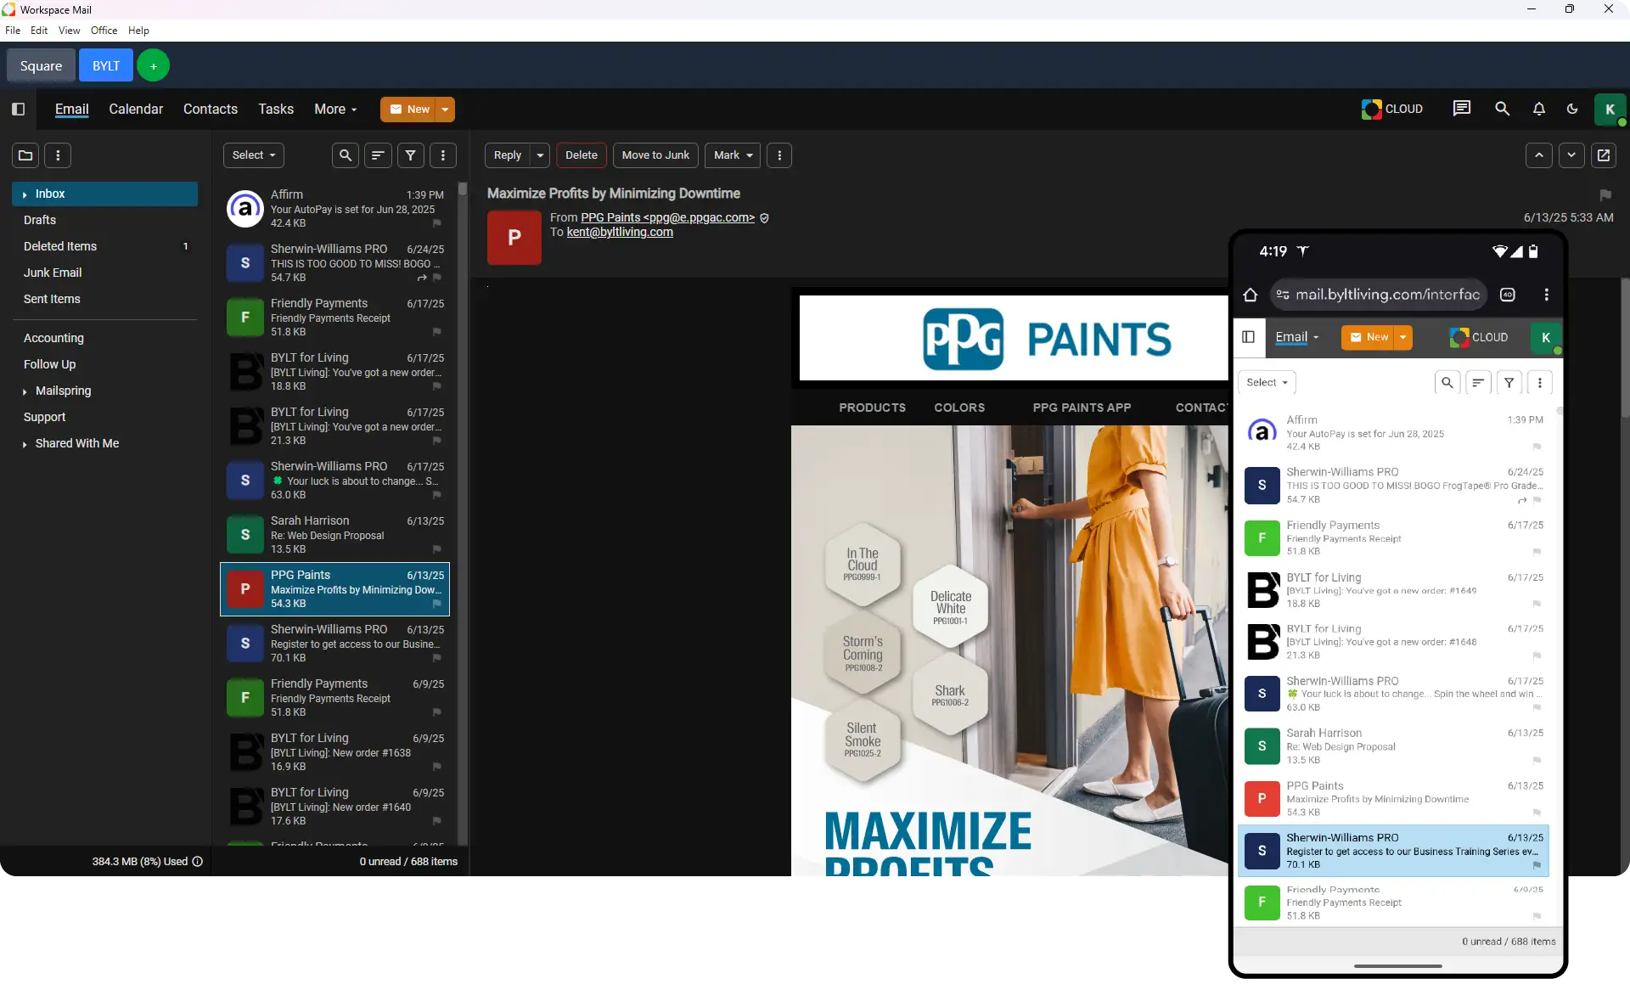Open the Office menu
The image size is (1630, 990).
click(x=104, y=31)
